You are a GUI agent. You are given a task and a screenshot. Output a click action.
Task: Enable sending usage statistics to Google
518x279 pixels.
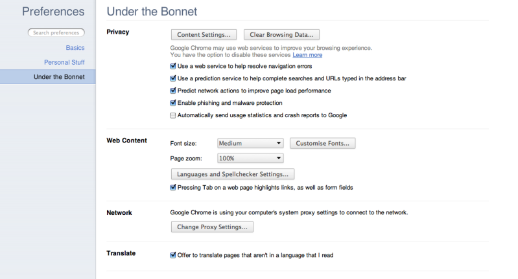[173, 115]
